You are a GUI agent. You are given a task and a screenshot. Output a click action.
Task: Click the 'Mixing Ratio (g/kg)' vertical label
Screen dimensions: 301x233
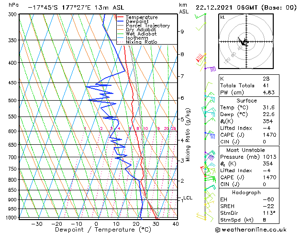point(188,135)
